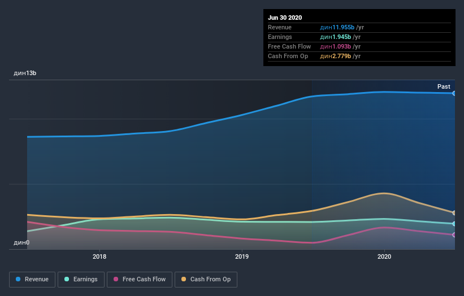Select the дин11.955b revenue value
Image resolution: width=464 pixels, height=296 pixels.
pyautogui.click(x=337, y=27)
